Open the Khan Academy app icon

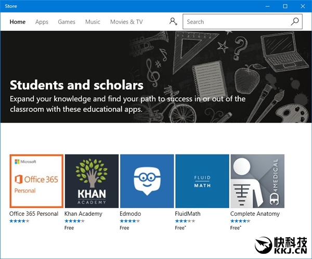coord(92,181)
